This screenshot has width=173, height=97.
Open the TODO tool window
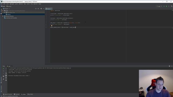pos(30,94)
